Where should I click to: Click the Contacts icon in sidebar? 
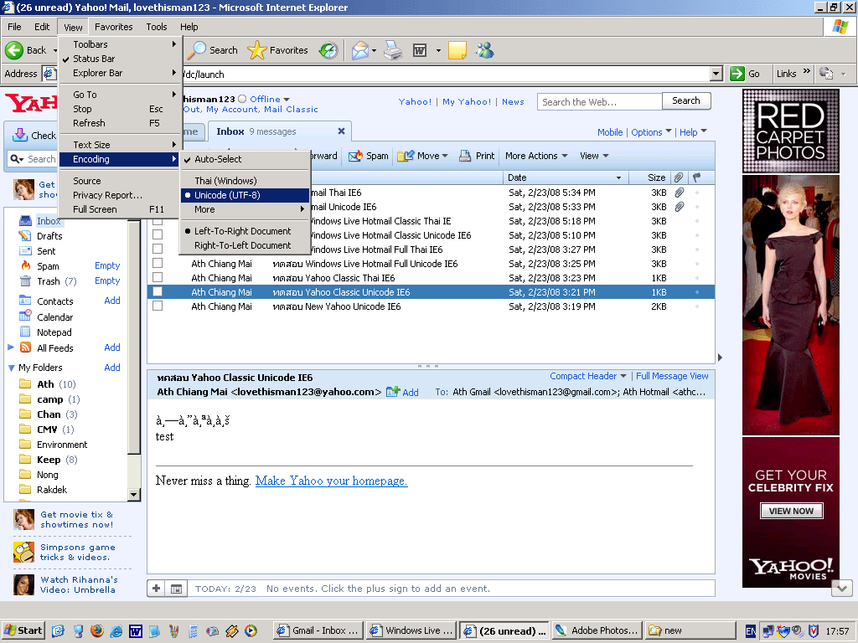25,301
